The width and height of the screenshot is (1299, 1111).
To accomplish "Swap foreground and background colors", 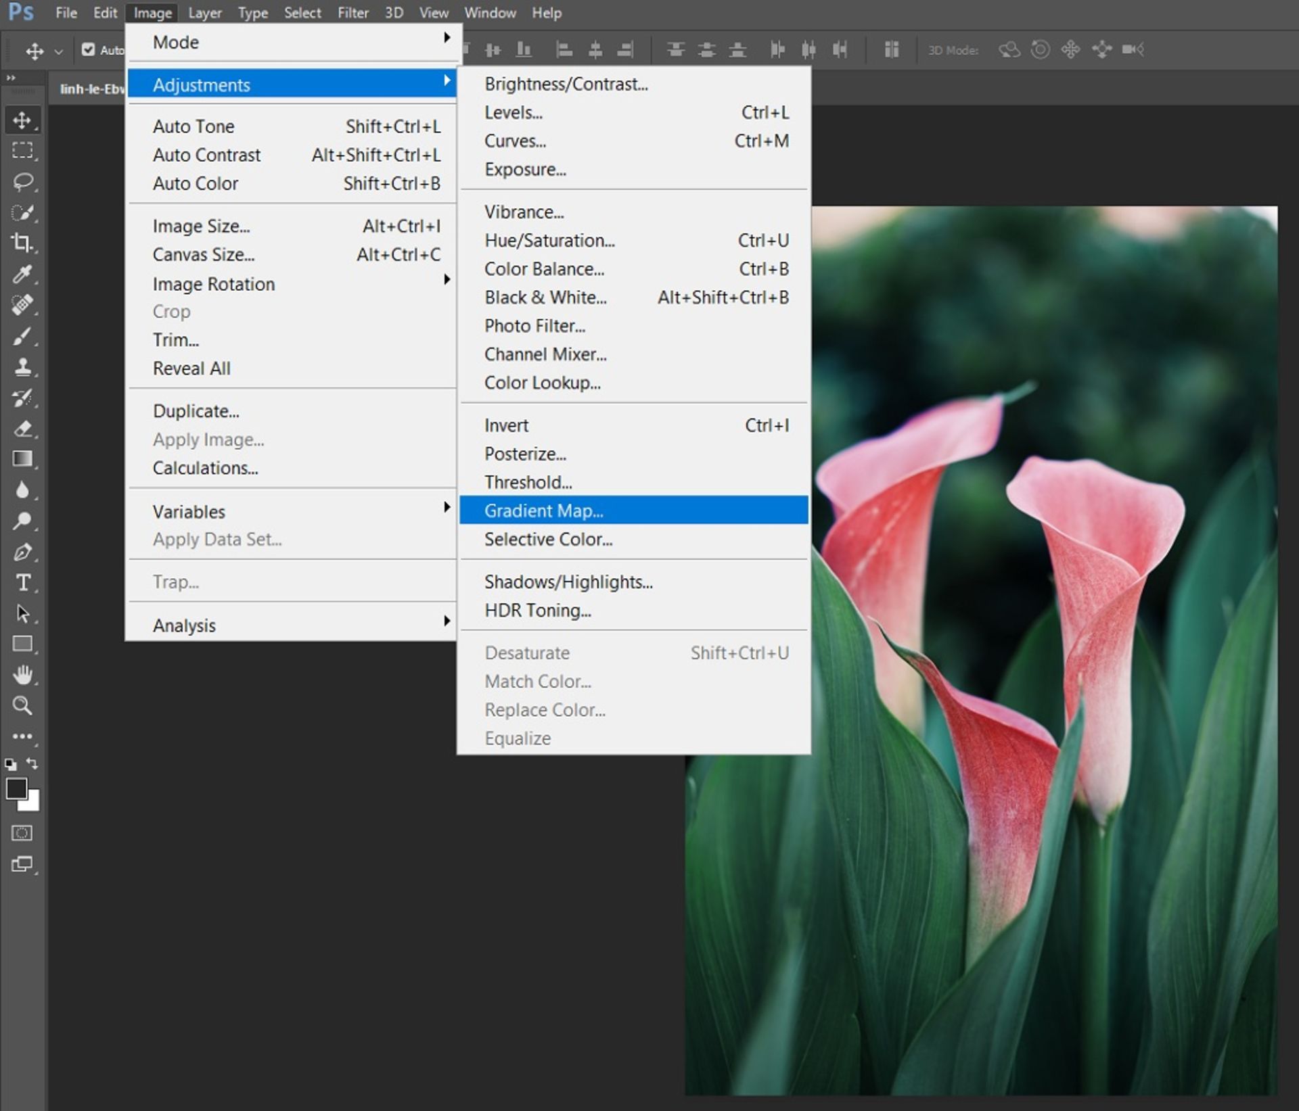I will (32, 763).
